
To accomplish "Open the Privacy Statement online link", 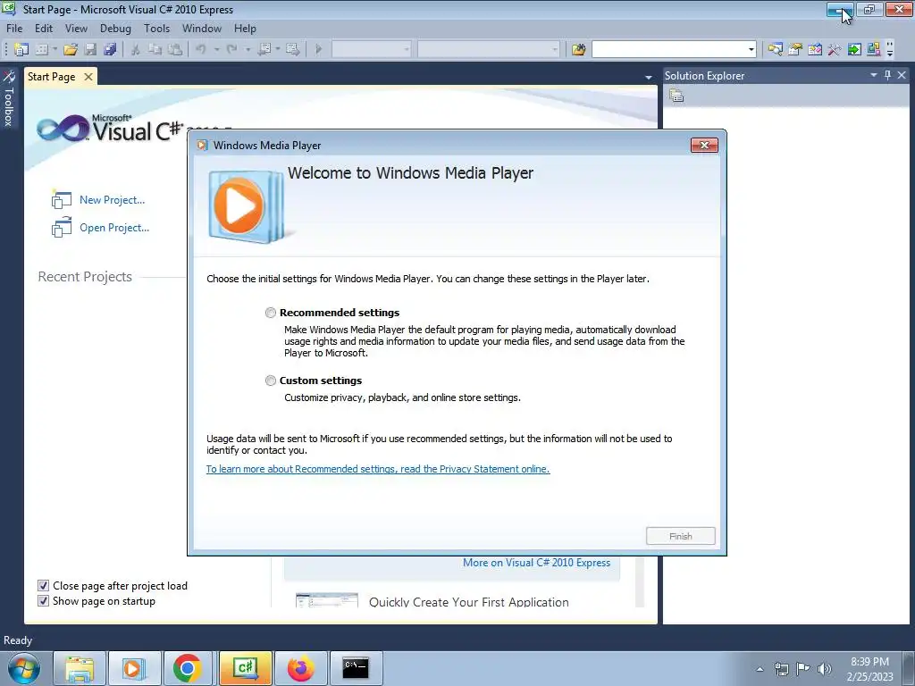I will [x=378, y=469].
